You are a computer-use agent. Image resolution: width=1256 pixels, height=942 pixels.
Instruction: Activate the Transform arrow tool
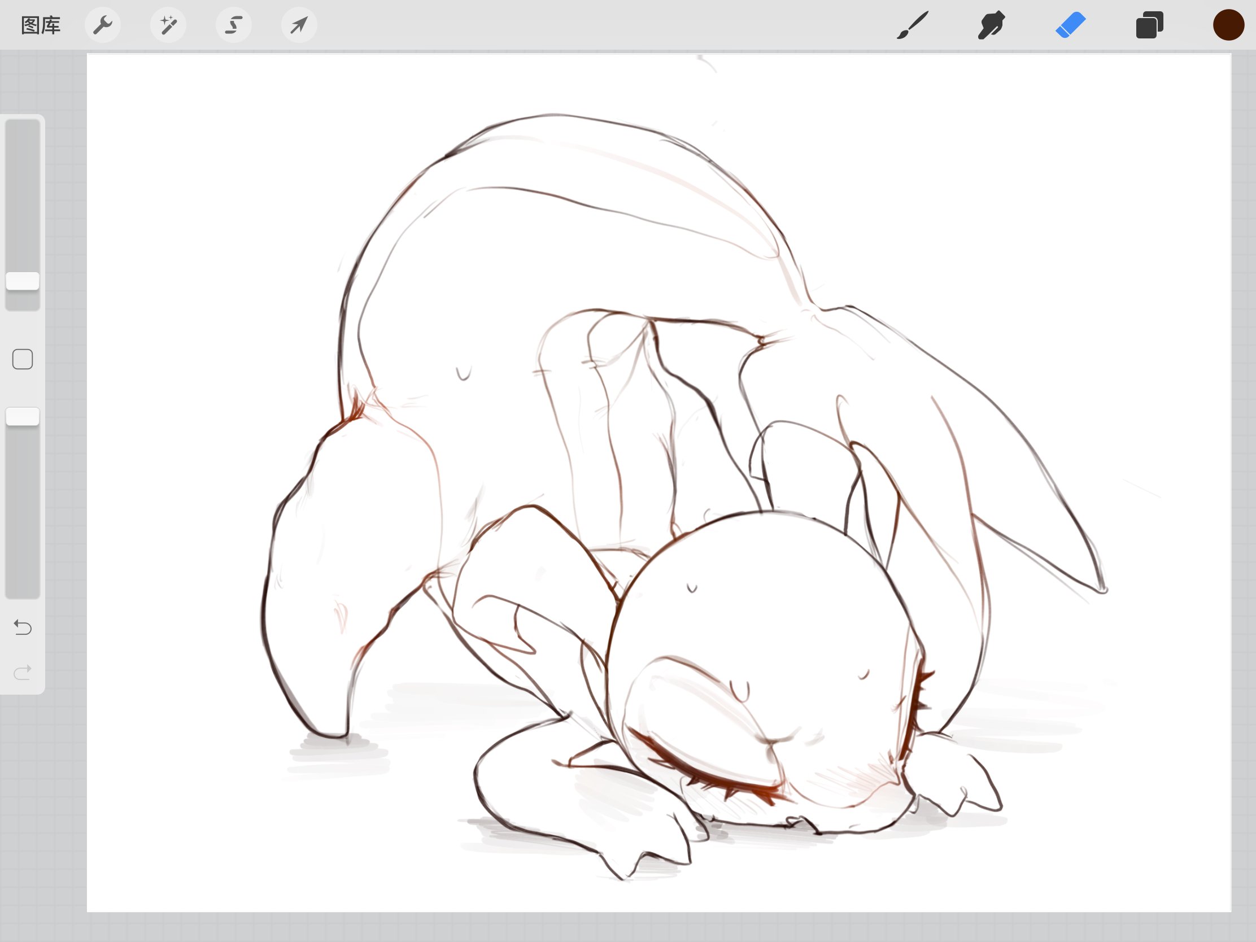[299, 25]
